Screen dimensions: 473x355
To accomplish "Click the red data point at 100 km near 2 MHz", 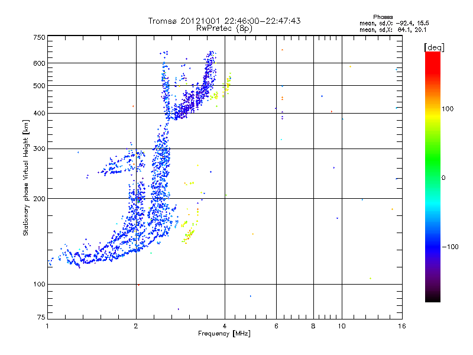I will [x=138, y=285].
